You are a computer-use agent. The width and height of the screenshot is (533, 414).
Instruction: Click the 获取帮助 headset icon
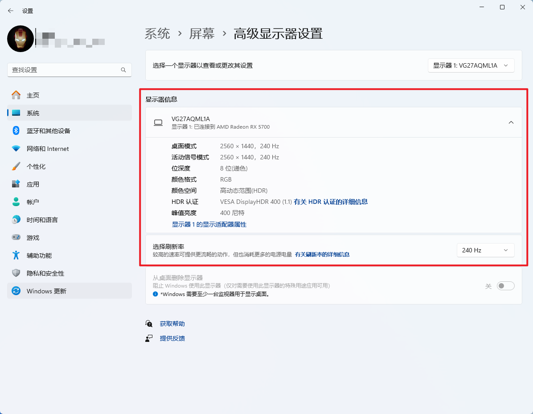tap(149, 324)
